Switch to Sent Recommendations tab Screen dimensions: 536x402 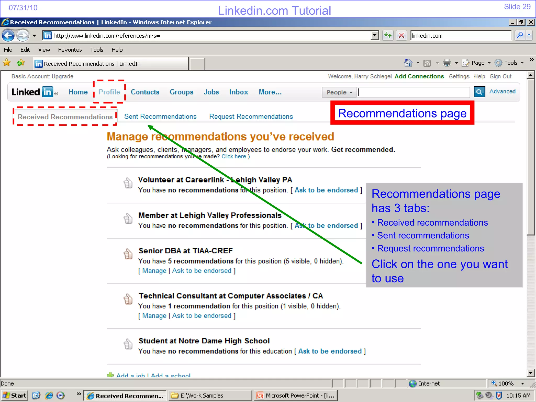160,116
